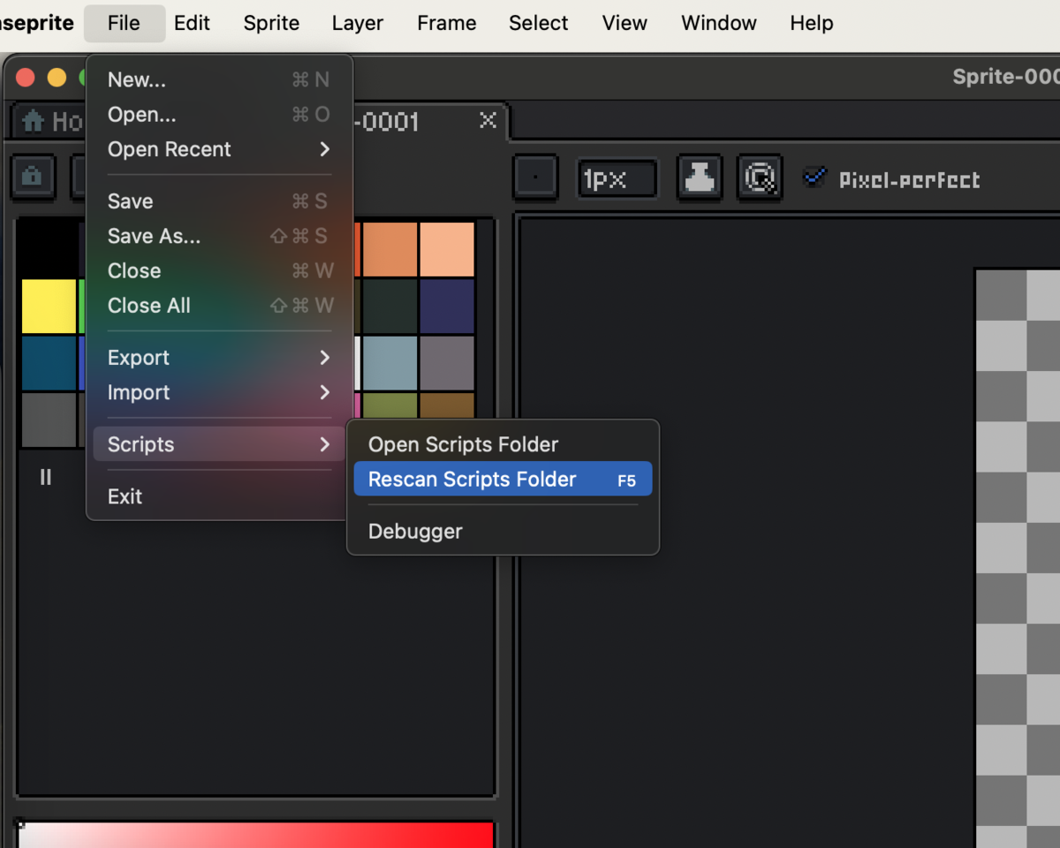Click the Home tab house icon
This screenshot has height=848, width=1060.
coord(34,121)
